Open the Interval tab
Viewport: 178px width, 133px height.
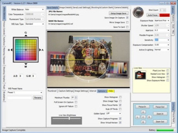tap(93, 91)
